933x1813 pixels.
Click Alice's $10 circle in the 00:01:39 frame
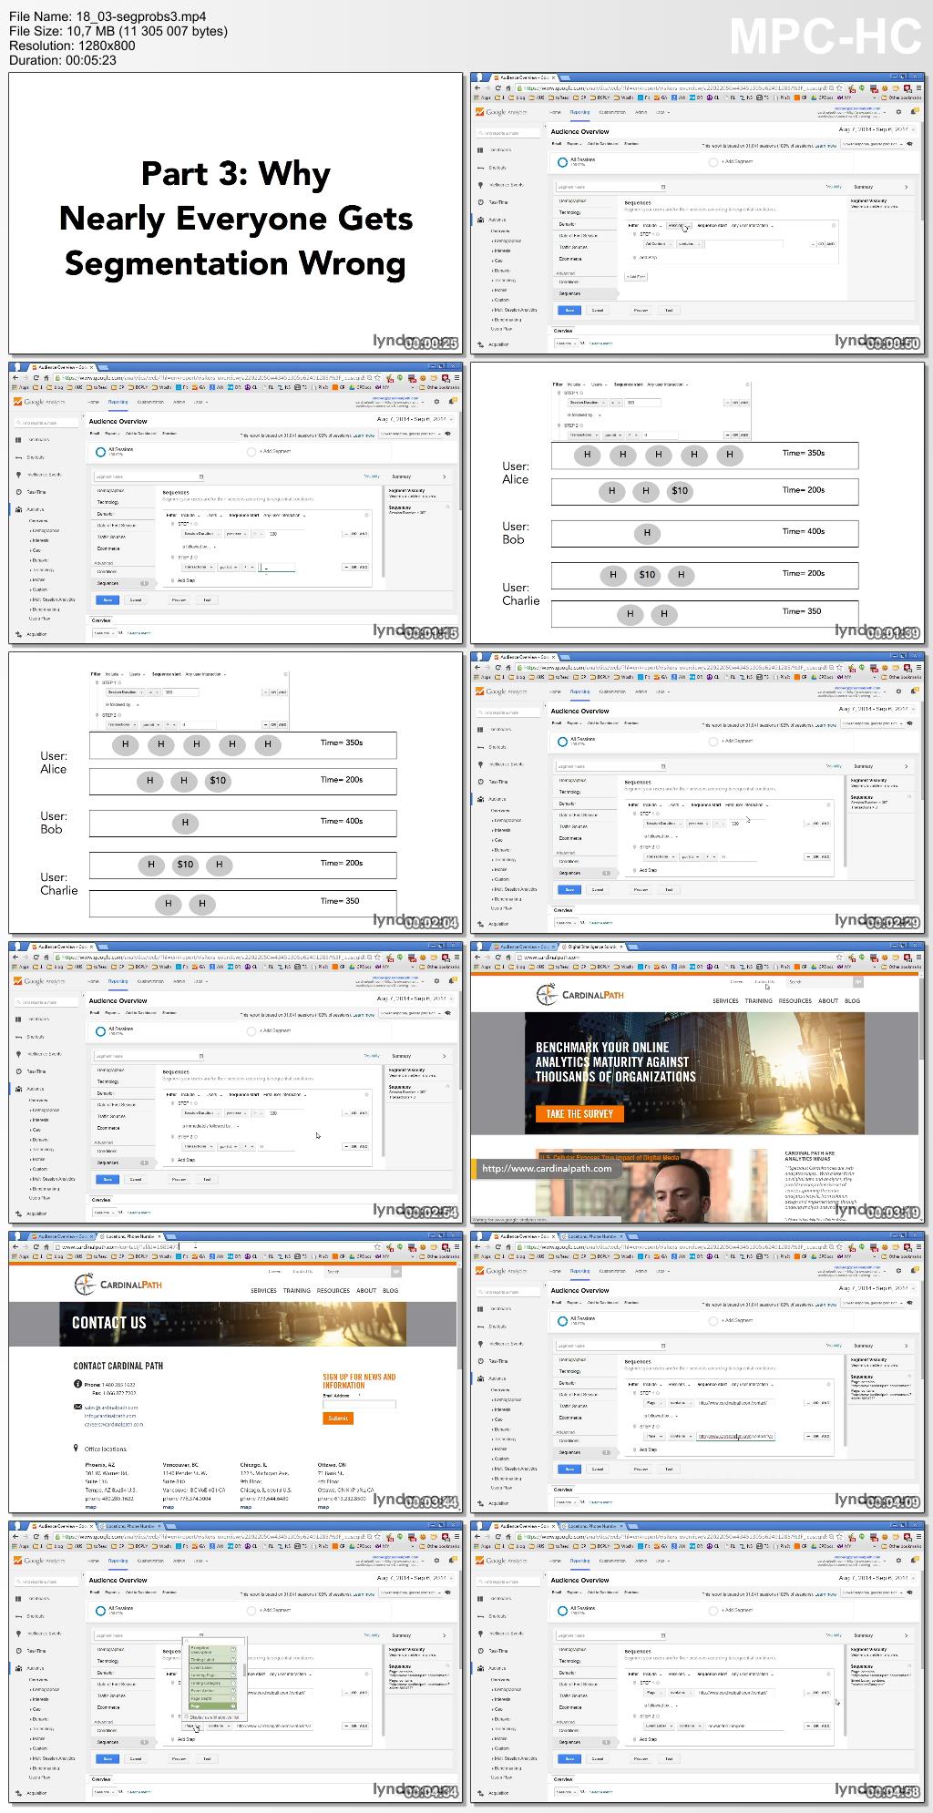[680, 490]
